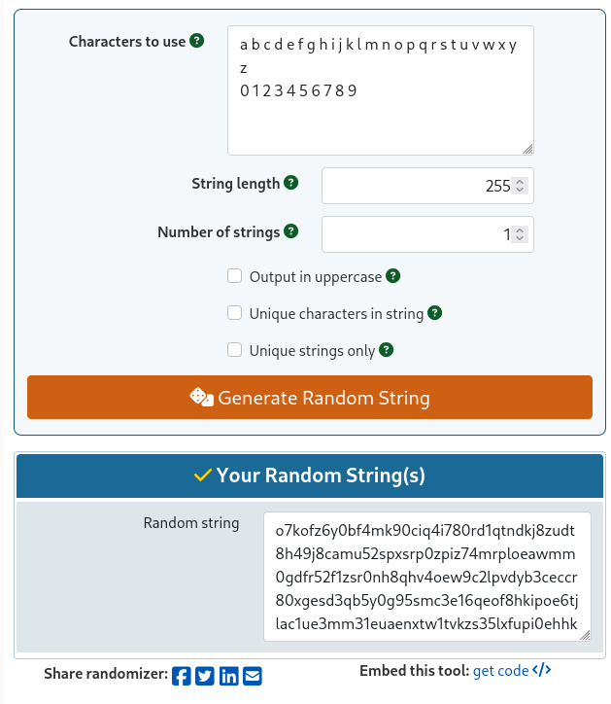
Task: Click help icon beside Output in uppercase
Action: pyautogui.click(x=393, y=276)
